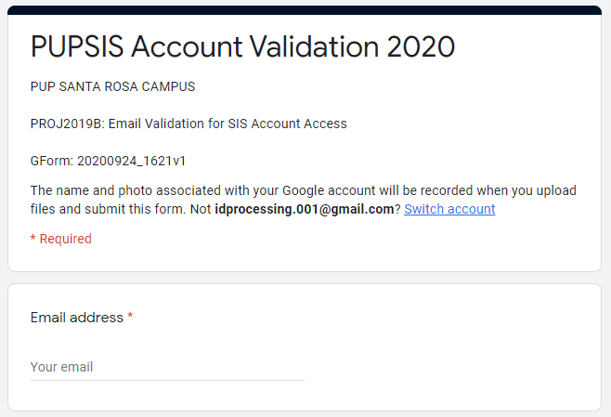The height and width of the screenshot is (417, 611).
Task: Click the Switch account link
Action: click(x=449, y=209)
